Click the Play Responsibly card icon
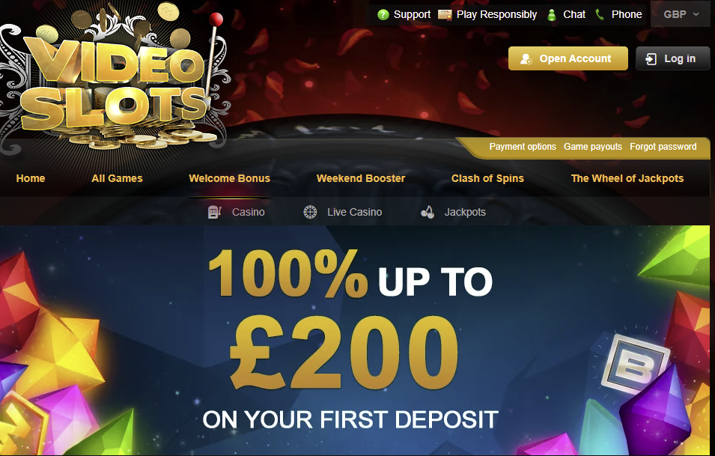This screenshot has height=456, width=715. pyautogui.click(x=445, y=14)
